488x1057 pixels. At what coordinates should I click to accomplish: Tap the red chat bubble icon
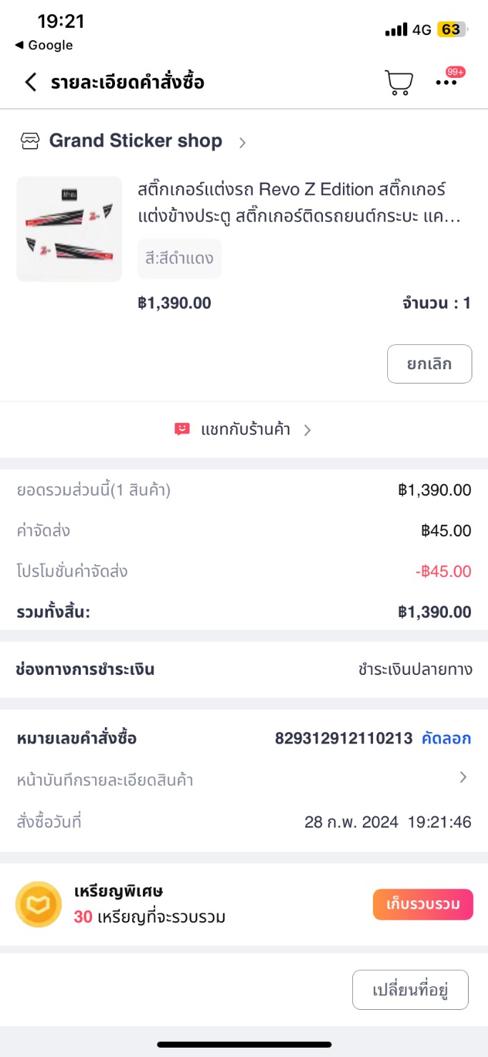click(182, 429)
